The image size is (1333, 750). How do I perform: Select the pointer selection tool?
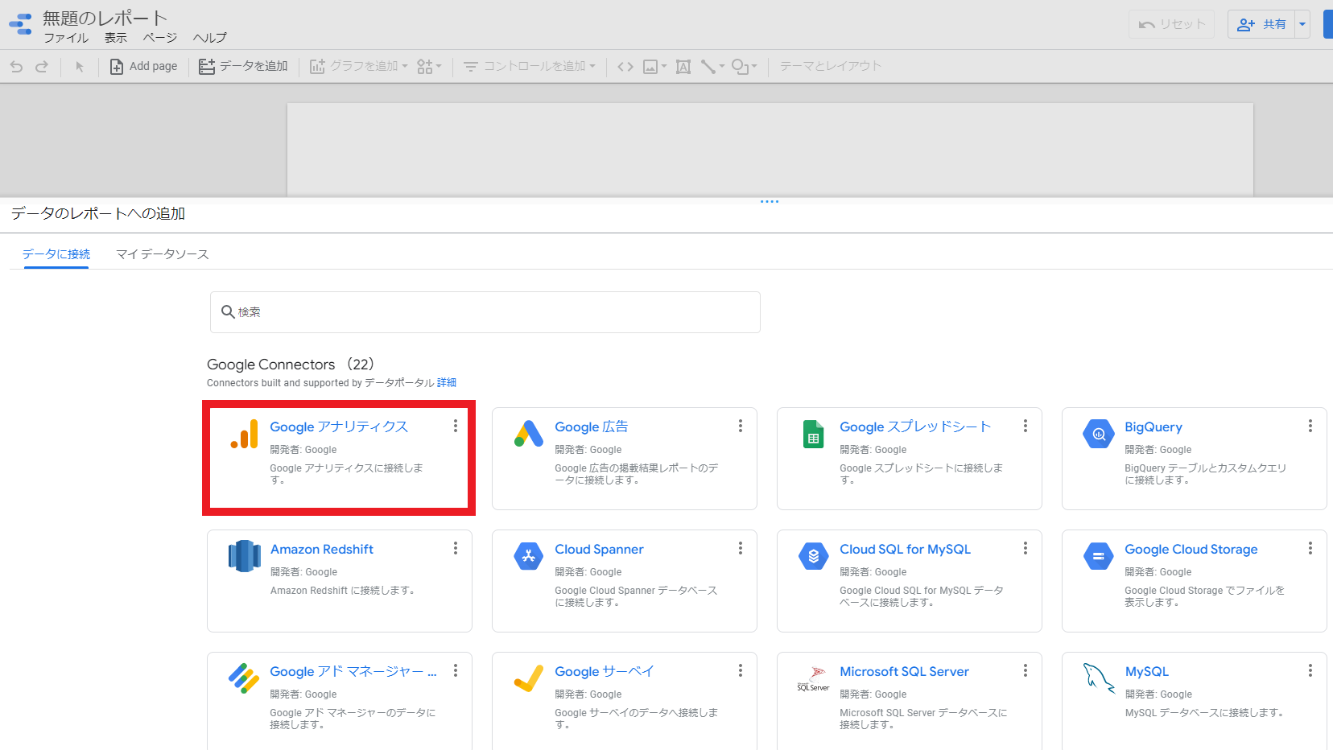(x=79, y=67)
